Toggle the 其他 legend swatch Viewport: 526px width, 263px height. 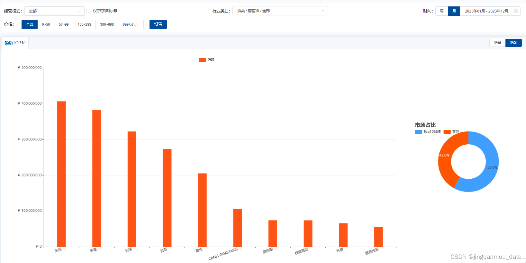pos(447,132)
